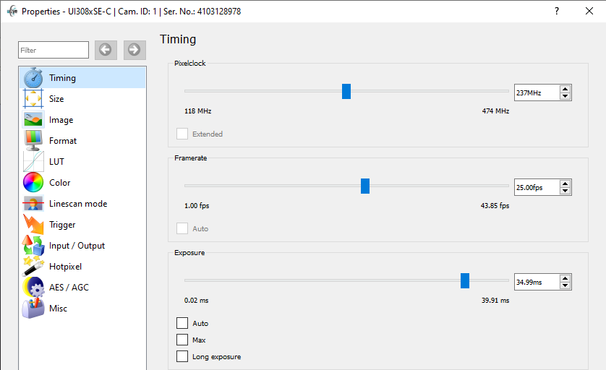Click the 43.85 fps maximum label

point(495,205)
